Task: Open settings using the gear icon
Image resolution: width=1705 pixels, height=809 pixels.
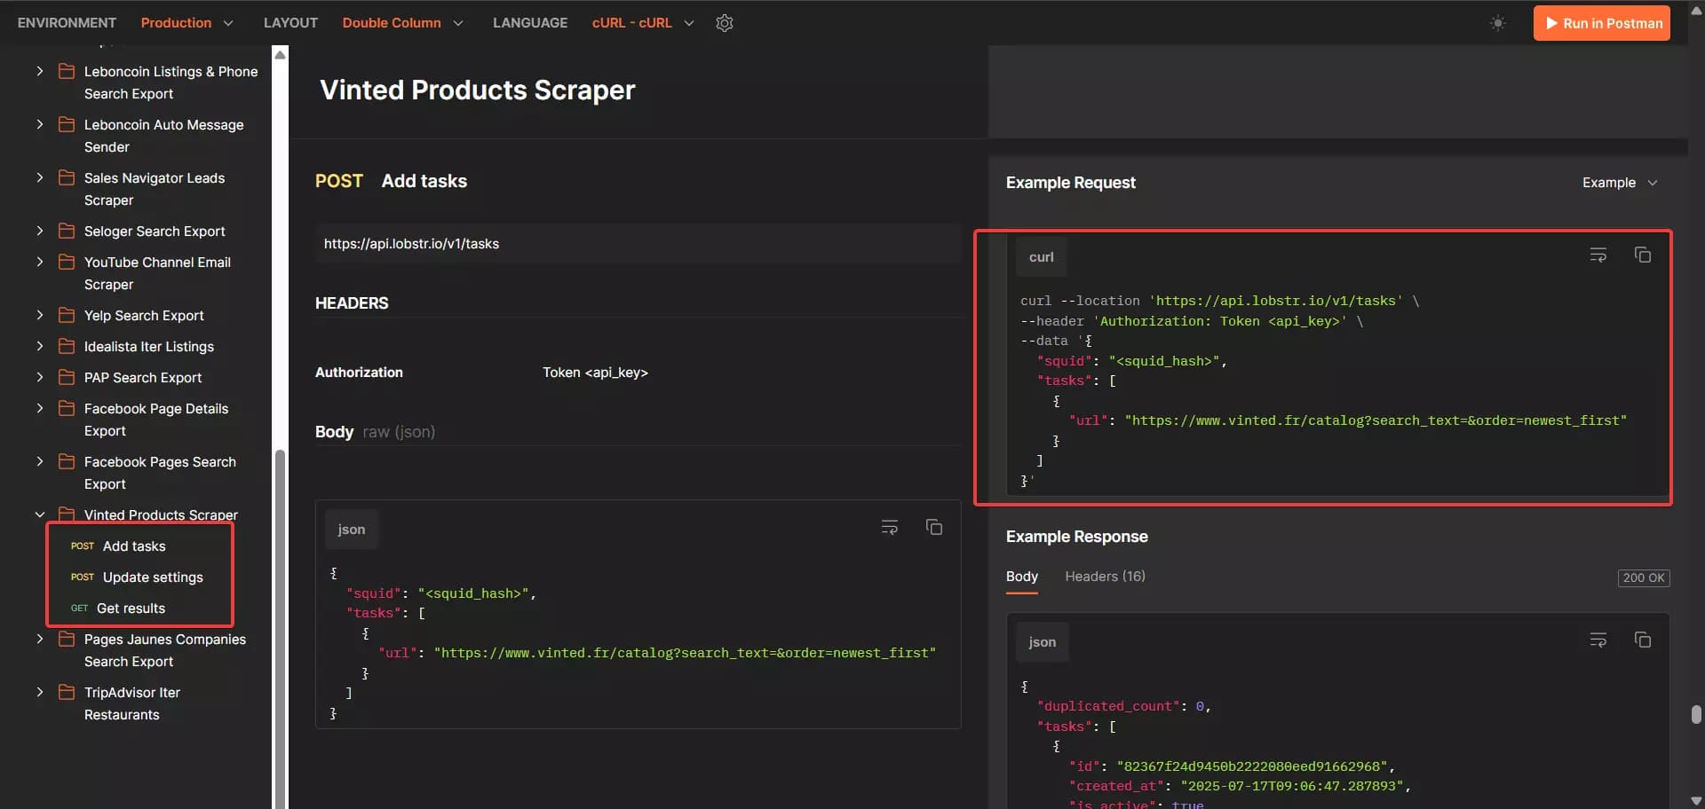Action: 724,22
